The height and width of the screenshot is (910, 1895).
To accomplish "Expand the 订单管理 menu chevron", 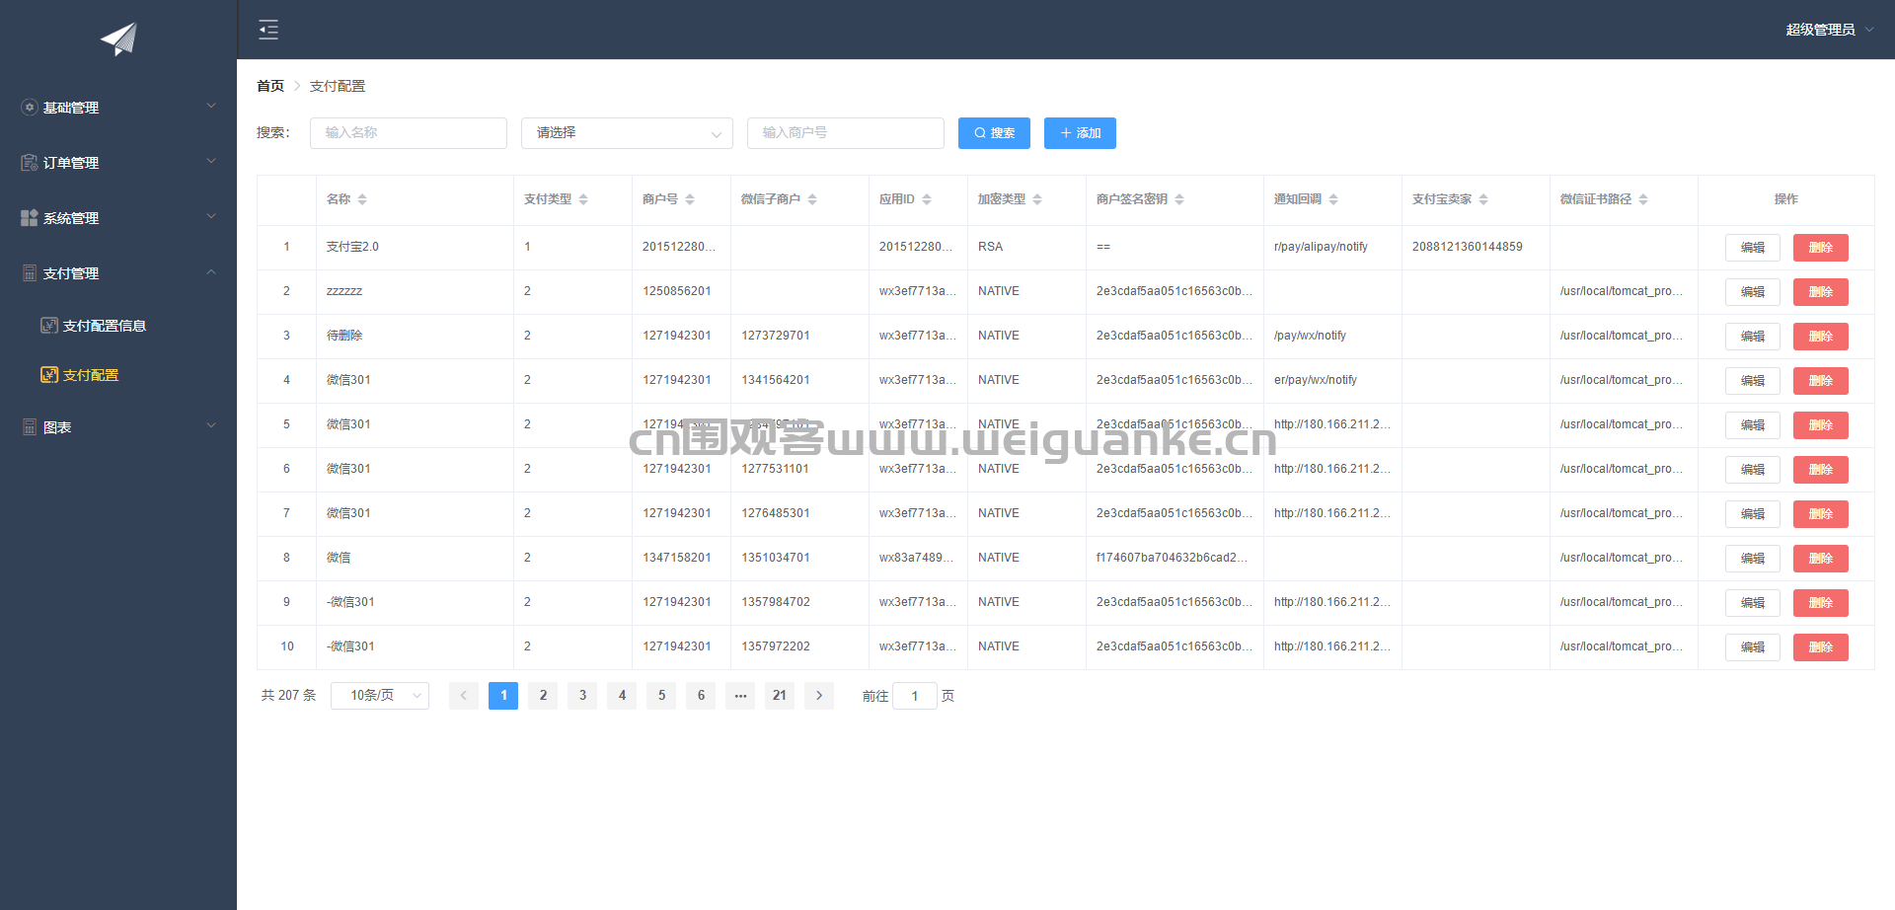I will (211, 162).
